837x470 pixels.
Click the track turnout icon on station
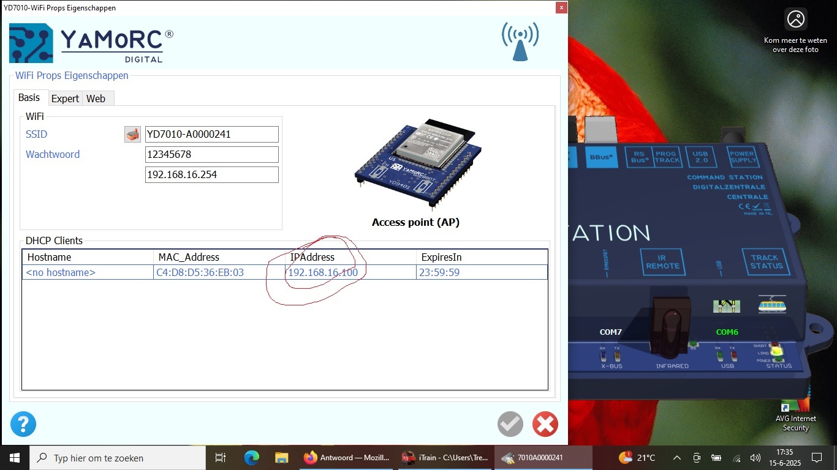(727, 305)
